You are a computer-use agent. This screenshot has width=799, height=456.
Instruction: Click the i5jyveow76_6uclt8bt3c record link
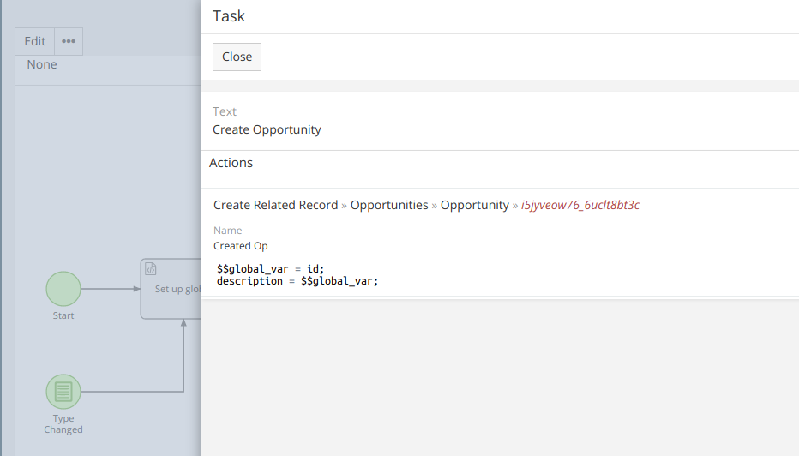coord(580,205)
